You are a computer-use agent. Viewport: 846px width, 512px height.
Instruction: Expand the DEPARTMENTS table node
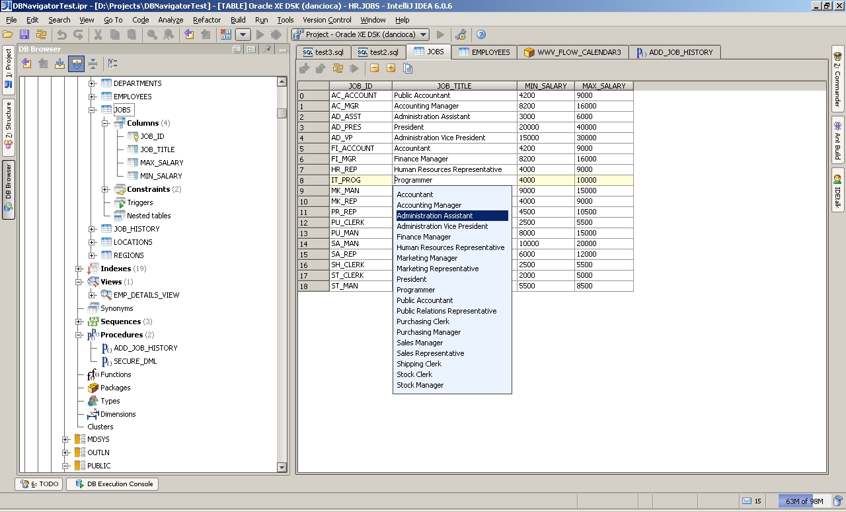tap(92, 83)
